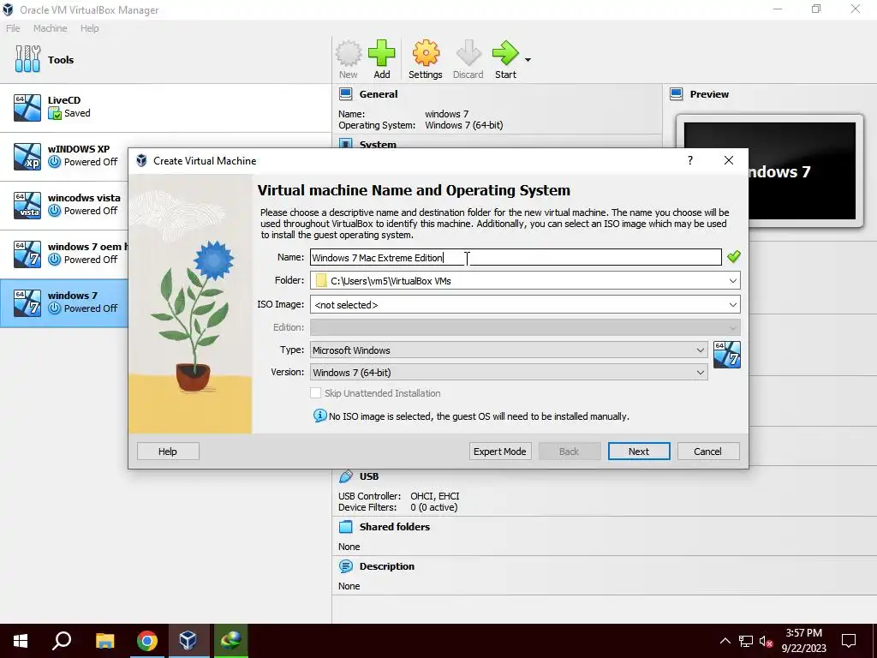Open the notification center icon

849,641
